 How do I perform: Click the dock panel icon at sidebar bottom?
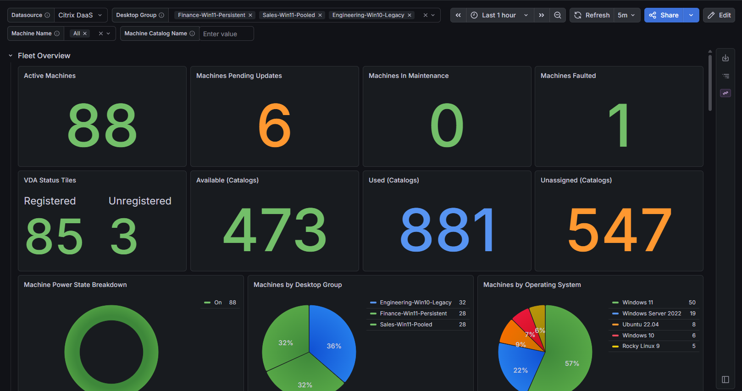(725, 380)
